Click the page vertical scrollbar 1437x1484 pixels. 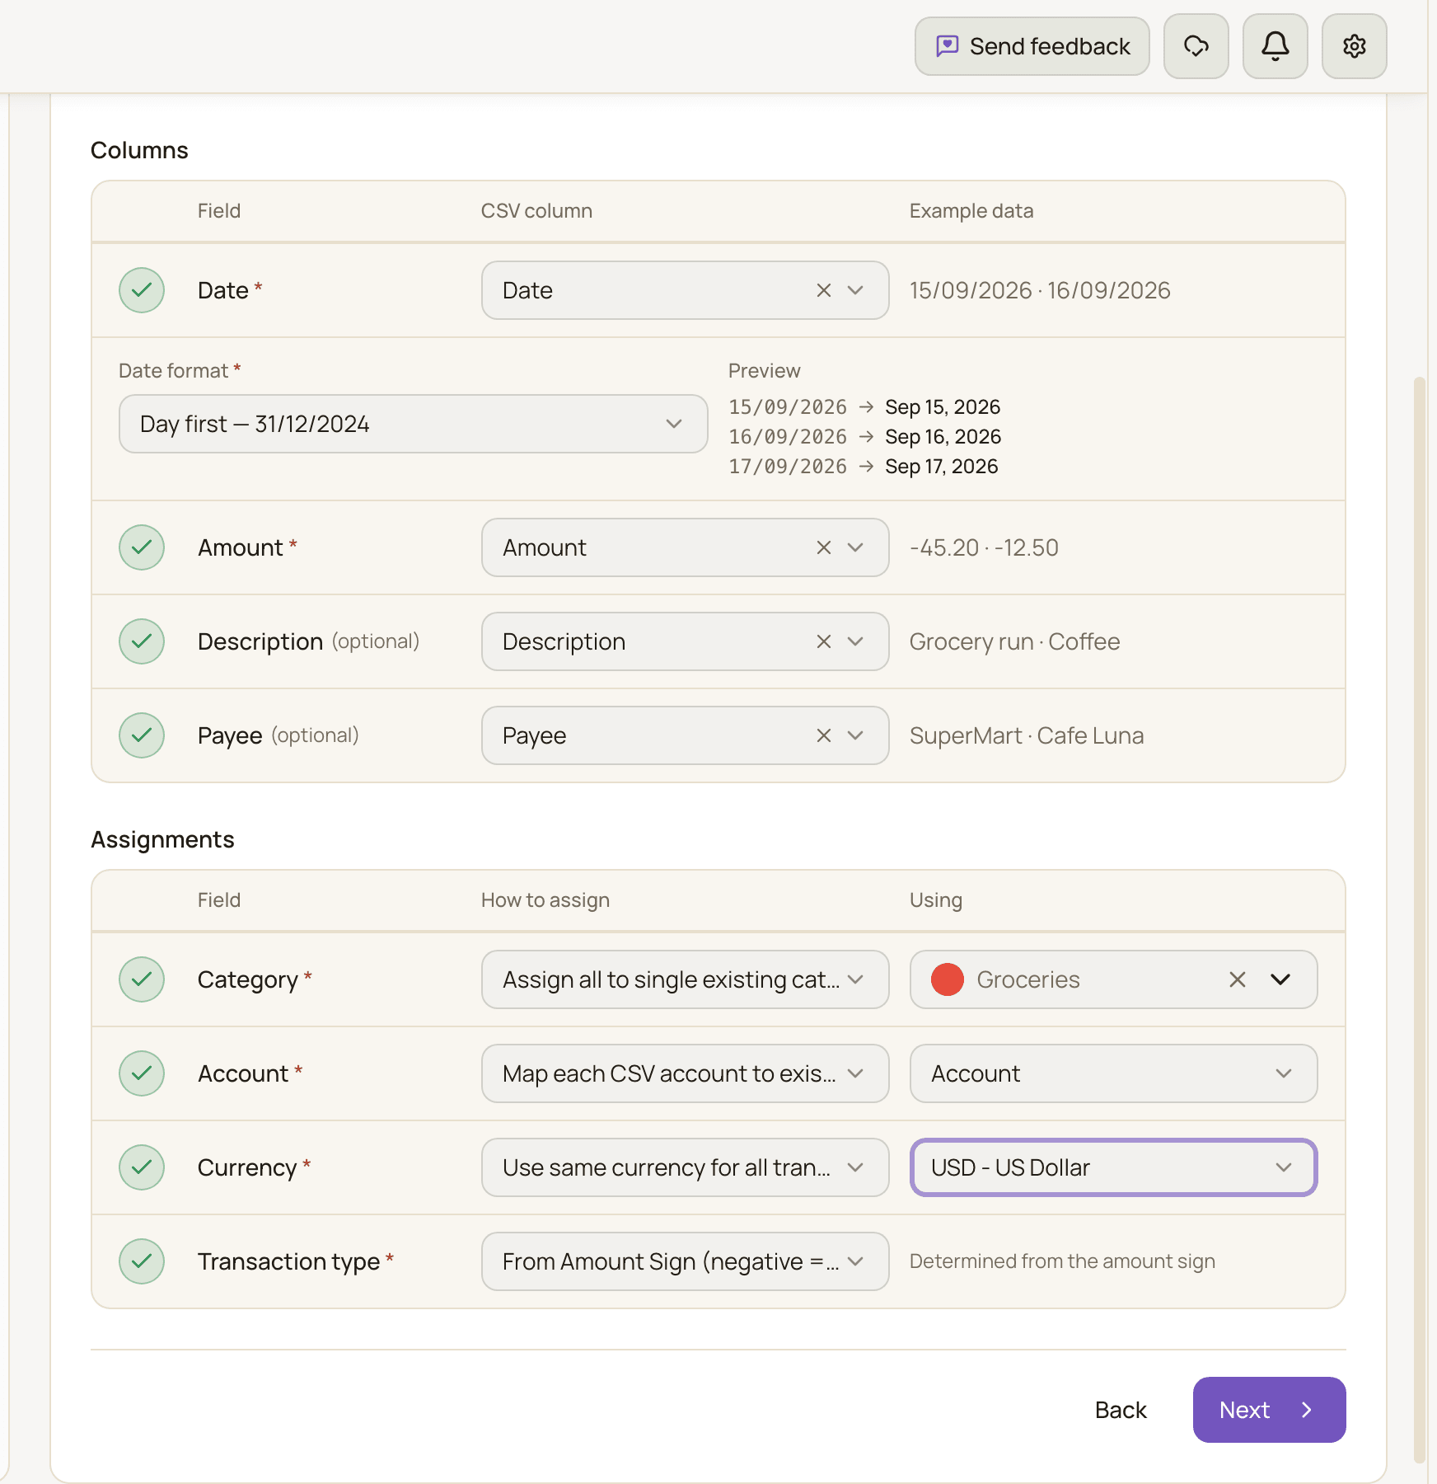(x=1419, y=919)
